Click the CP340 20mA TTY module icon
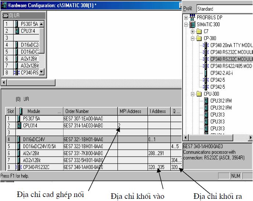Image resolution: width=253 pixels, height=201 pixels. pyautogui.click(x=206, y=45)
